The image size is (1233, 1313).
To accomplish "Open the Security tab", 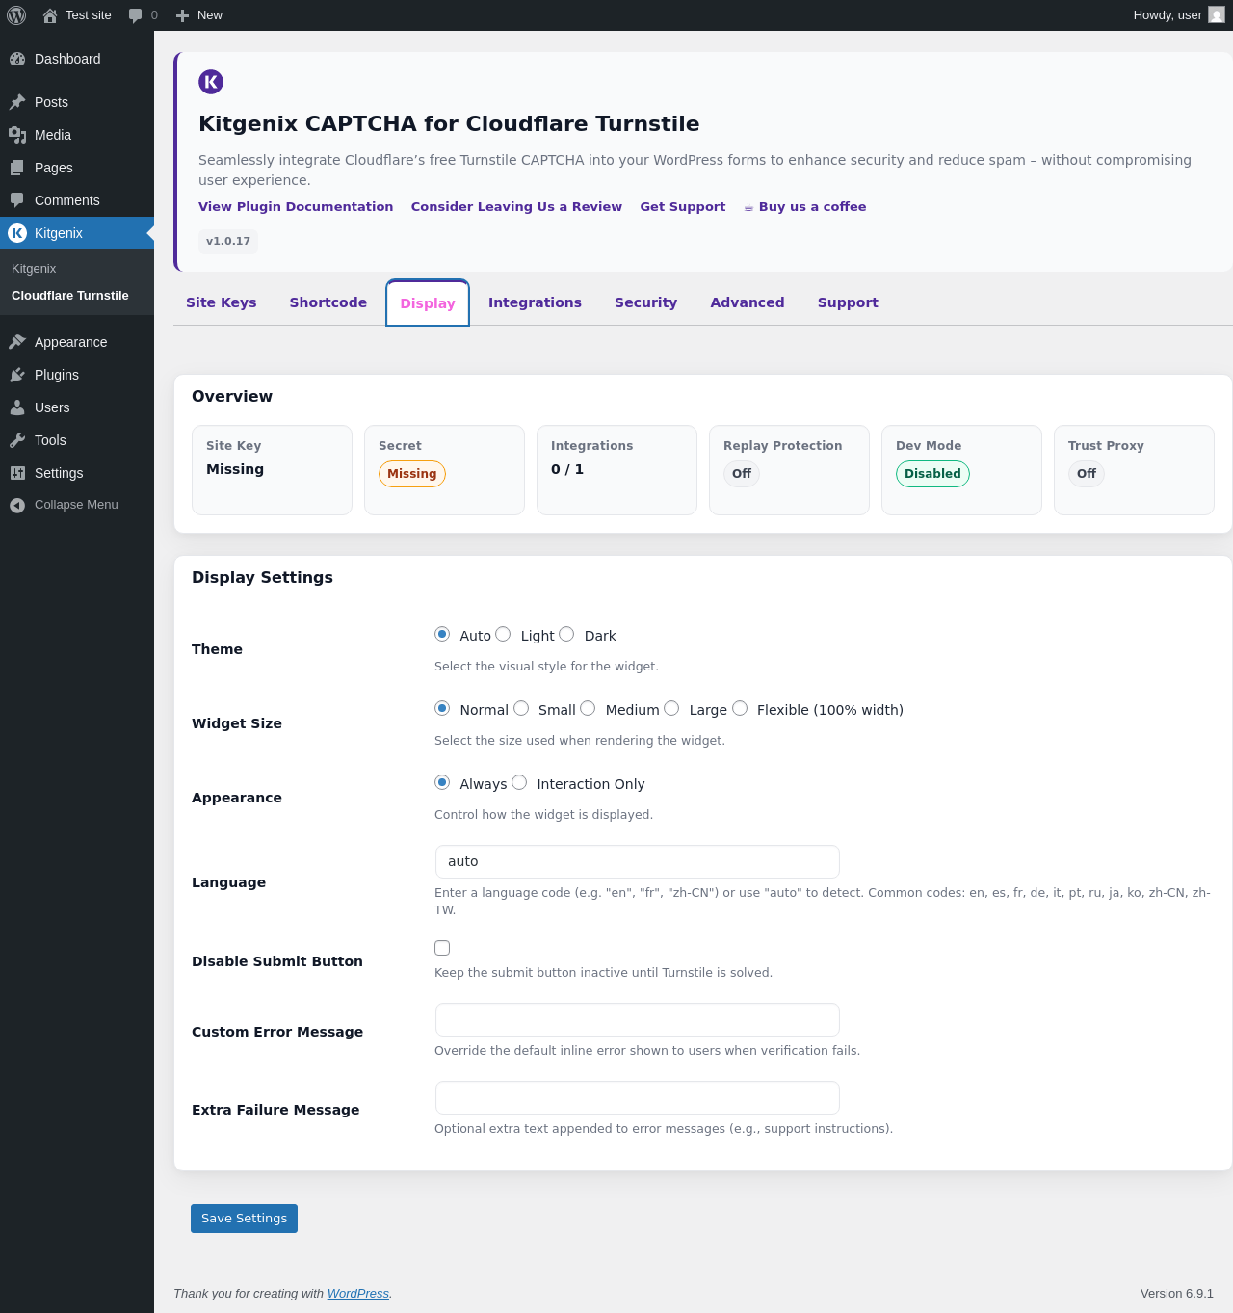I will click(x=645, y=302).
